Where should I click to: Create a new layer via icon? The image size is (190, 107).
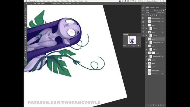161,105
